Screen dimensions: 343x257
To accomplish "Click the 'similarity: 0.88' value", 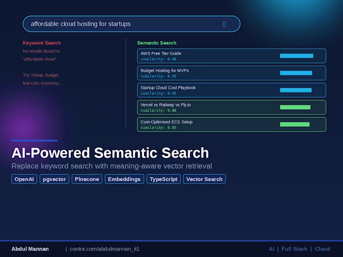I will point(158,111).
